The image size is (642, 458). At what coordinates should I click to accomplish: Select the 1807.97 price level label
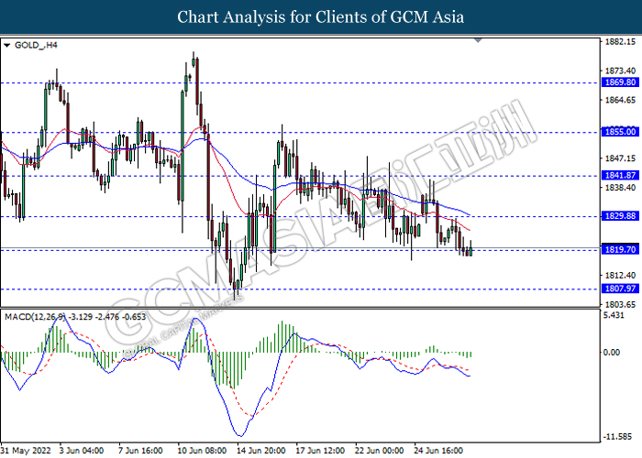point(620,289)
